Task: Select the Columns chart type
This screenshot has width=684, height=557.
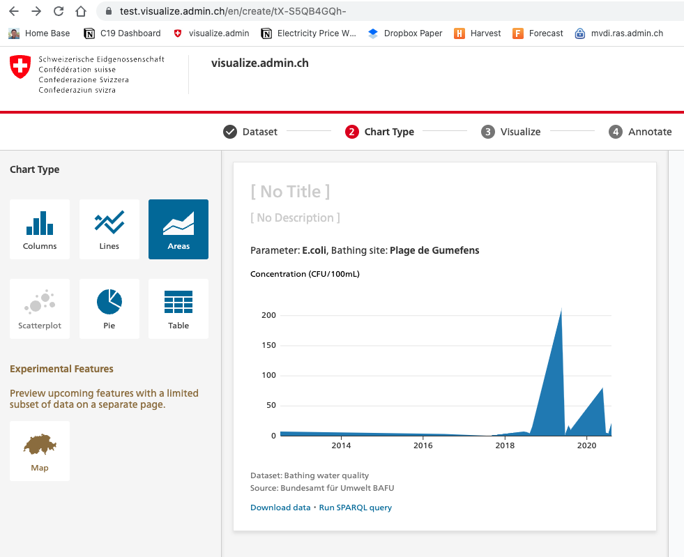Action: coord(39,229)
